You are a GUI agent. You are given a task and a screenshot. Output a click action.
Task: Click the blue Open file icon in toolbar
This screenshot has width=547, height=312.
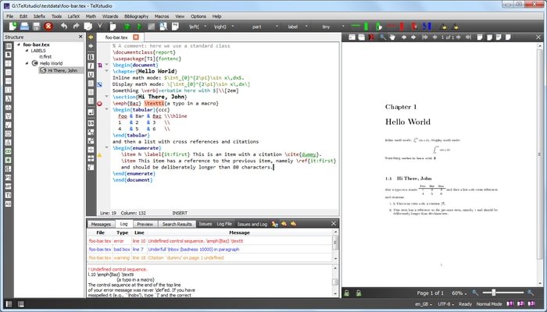point(24,26)
